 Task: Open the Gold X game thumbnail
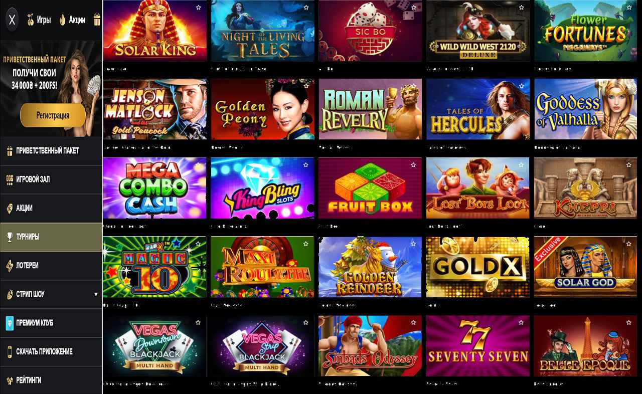(477, 266)
